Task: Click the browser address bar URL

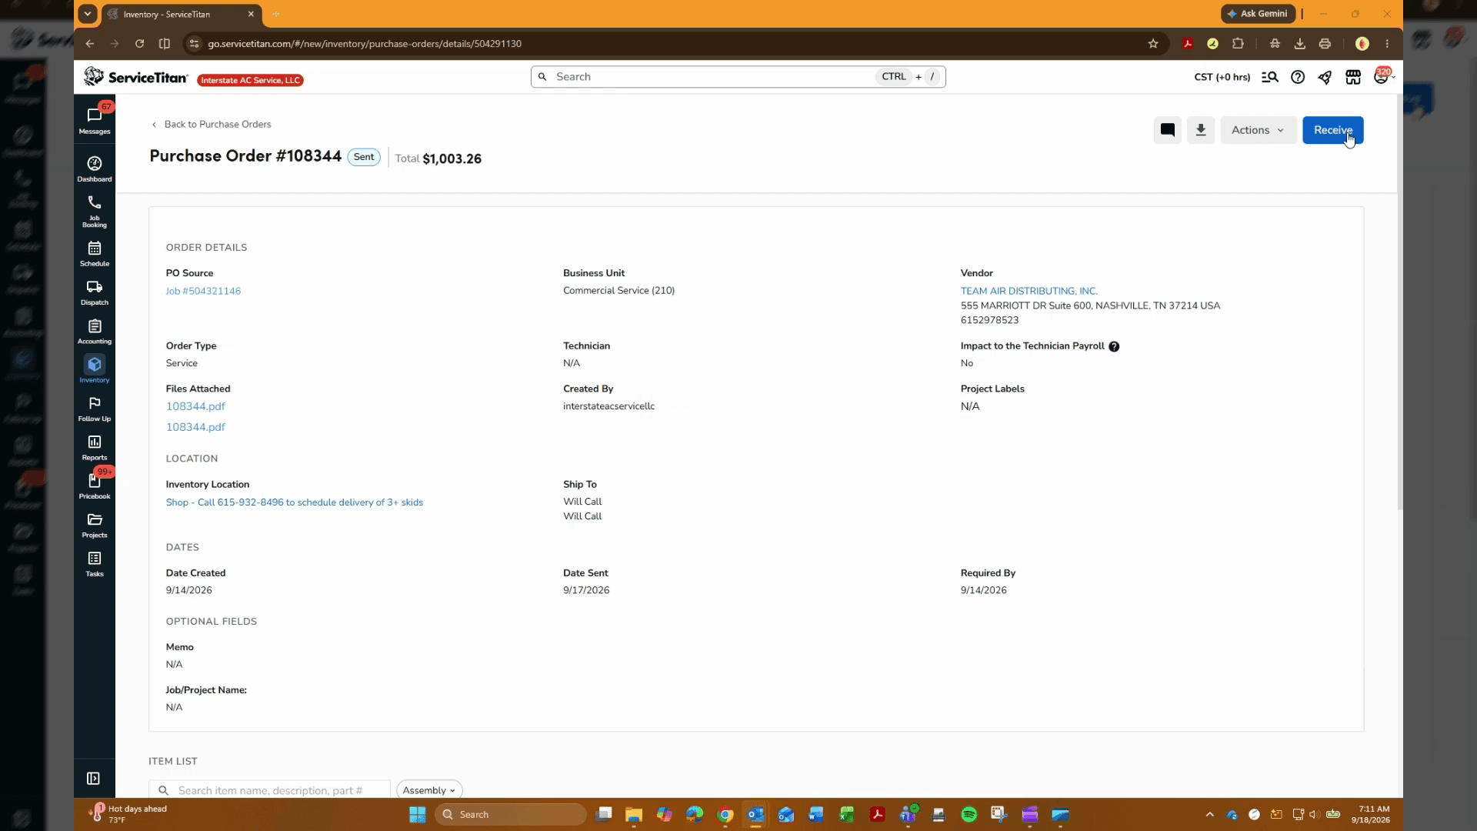Action: [x=365, y=44]
